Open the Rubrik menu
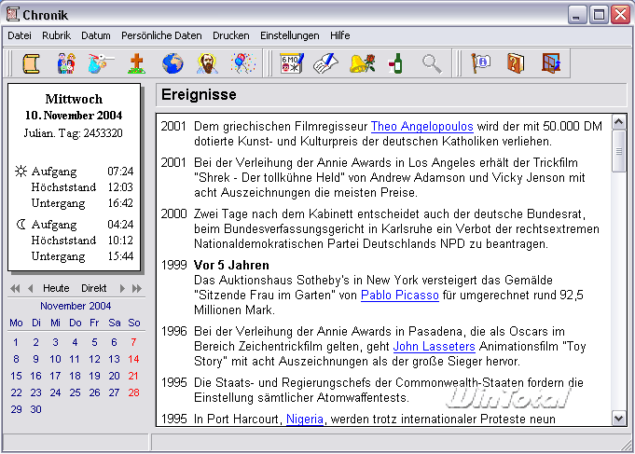This screenshot has width=635, height=454. pyautogui.click(x=56, y=35)
